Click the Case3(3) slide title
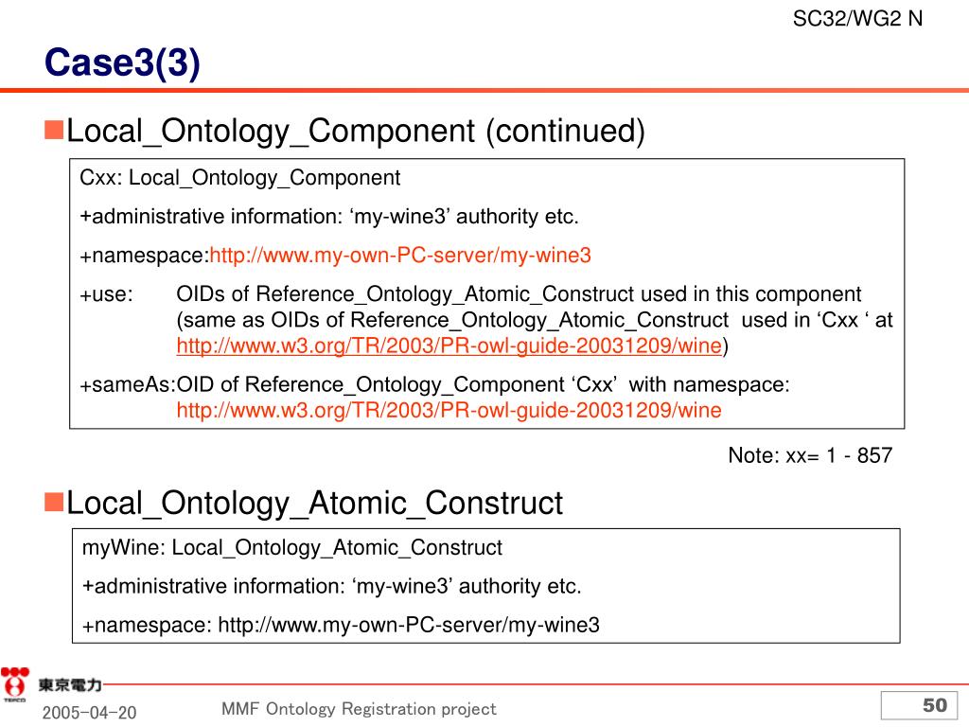The height and width of the screenshot is (727, 969). [x=122, y=62]
